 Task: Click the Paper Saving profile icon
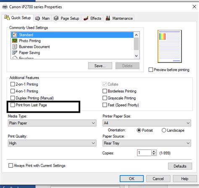[15, 53]
